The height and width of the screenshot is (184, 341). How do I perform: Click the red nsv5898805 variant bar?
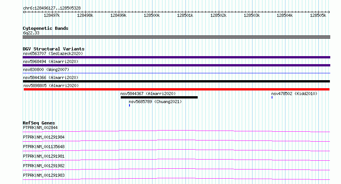(x=177, y=89)
